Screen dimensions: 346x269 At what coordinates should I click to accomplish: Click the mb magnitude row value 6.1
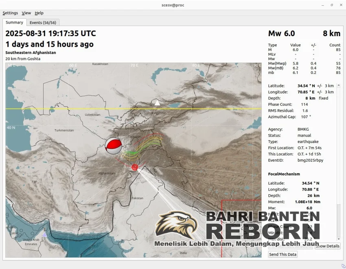point(296,73)
